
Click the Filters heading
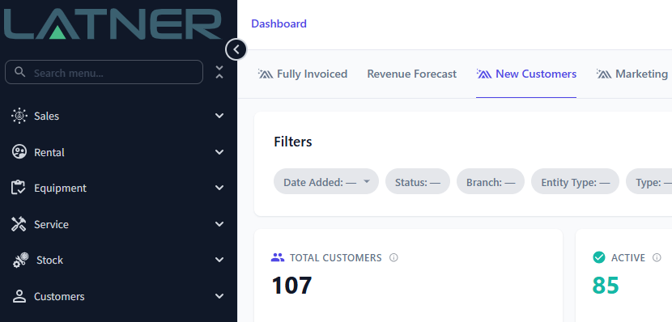tap(293, 142)
